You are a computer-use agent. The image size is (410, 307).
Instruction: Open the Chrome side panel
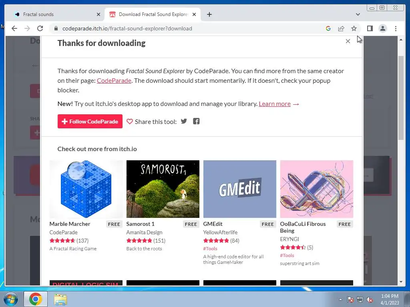(370, 28)
